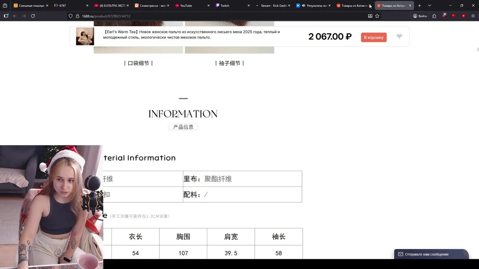Click the 里布：聚酯纤维 table cell
Image resolution: width=479 pixels, height=269 pixels.
coord(242,179)
